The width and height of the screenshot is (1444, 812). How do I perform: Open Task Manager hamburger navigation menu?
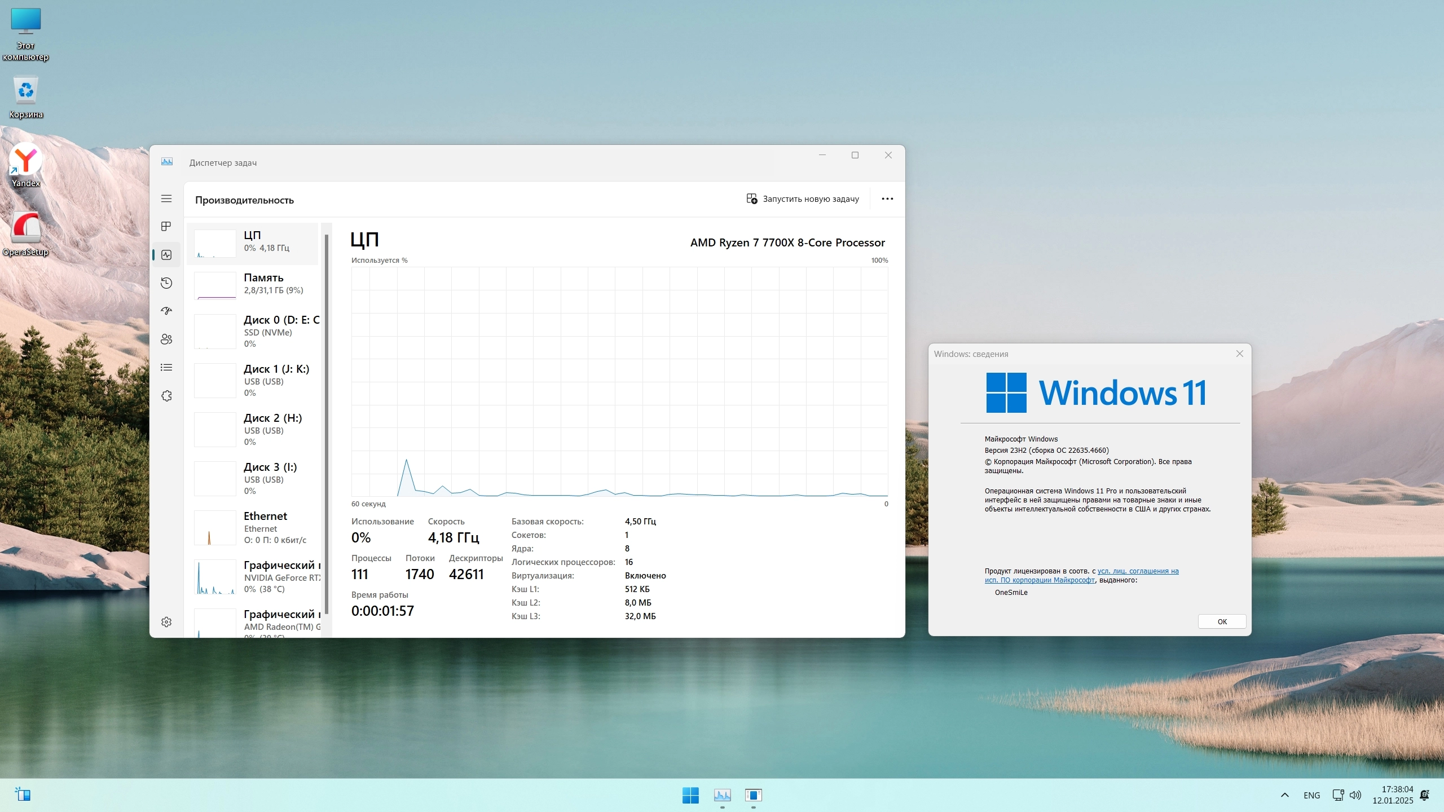click(x=166, y=198)
